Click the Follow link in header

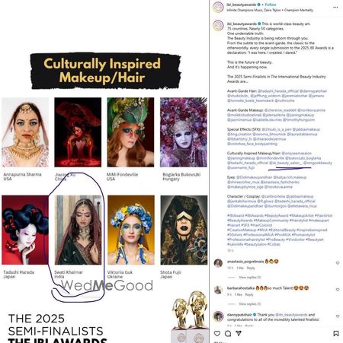click(271, 5)
